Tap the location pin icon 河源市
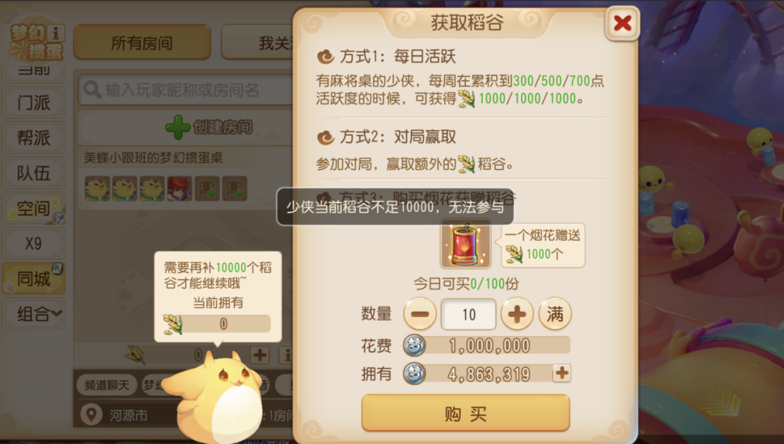784x444 pixels. [x=91, y=415]
